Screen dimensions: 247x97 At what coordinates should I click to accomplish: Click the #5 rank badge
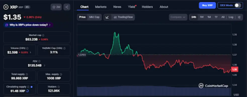point(27,7)
